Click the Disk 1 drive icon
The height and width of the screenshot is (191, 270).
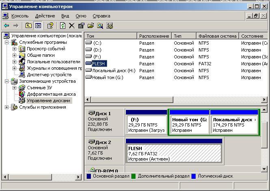[91, 114]
